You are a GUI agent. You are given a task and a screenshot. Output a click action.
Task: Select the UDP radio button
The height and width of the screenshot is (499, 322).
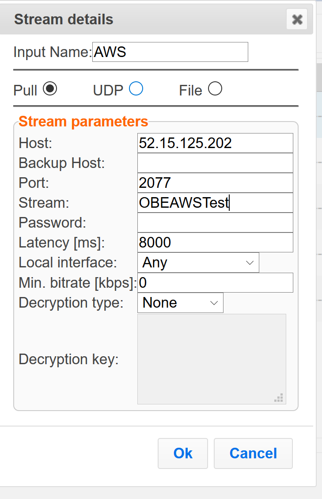(x=136, y=88)
